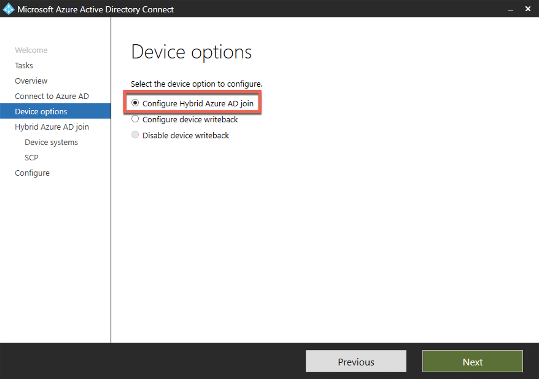Click the 'Device options' page heading
Image resolution: width=539 pixels, height=379 pixels.
click(192, 52)
